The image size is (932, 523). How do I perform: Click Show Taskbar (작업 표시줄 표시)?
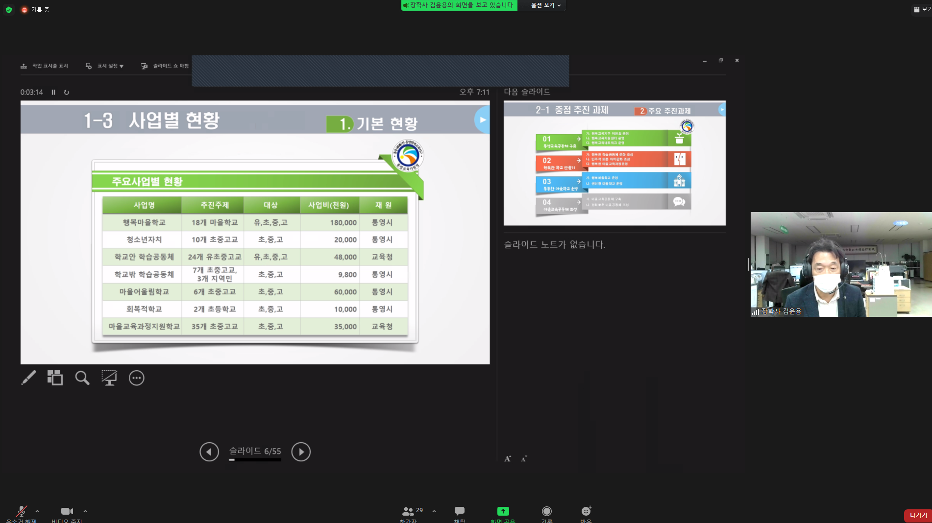click(x=44, y=66)
